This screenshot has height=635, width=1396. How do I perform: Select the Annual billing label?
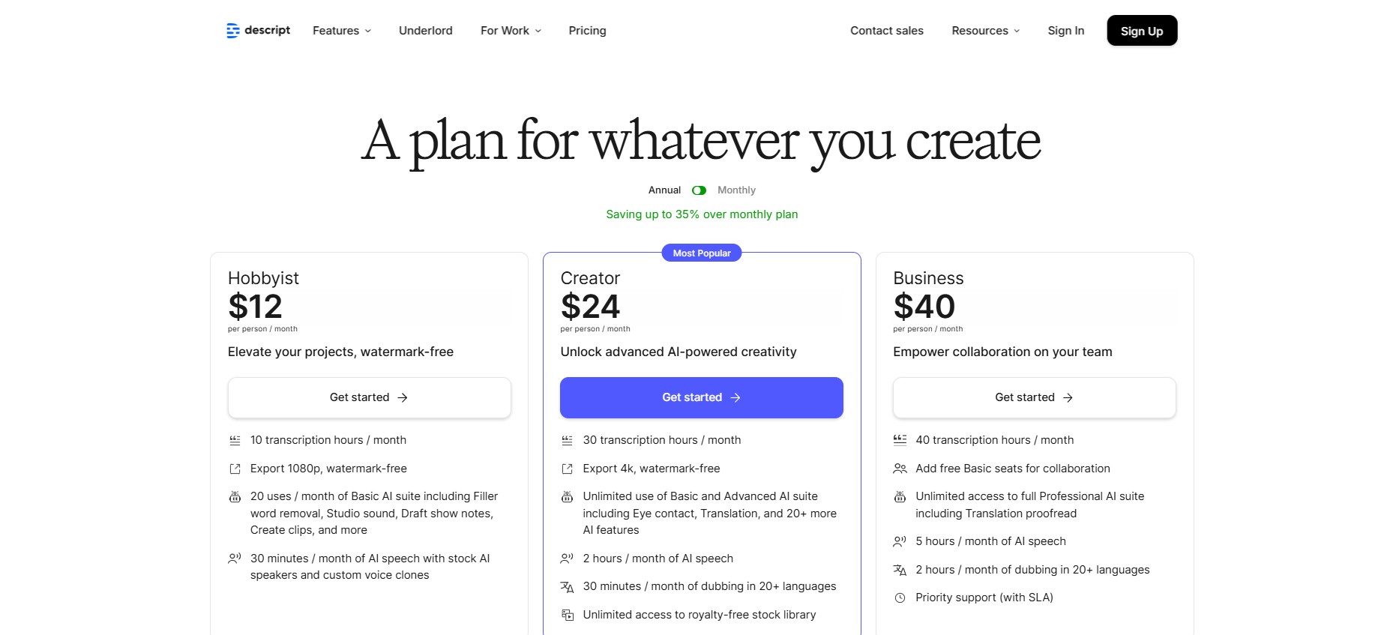click(x=664, y=190)
